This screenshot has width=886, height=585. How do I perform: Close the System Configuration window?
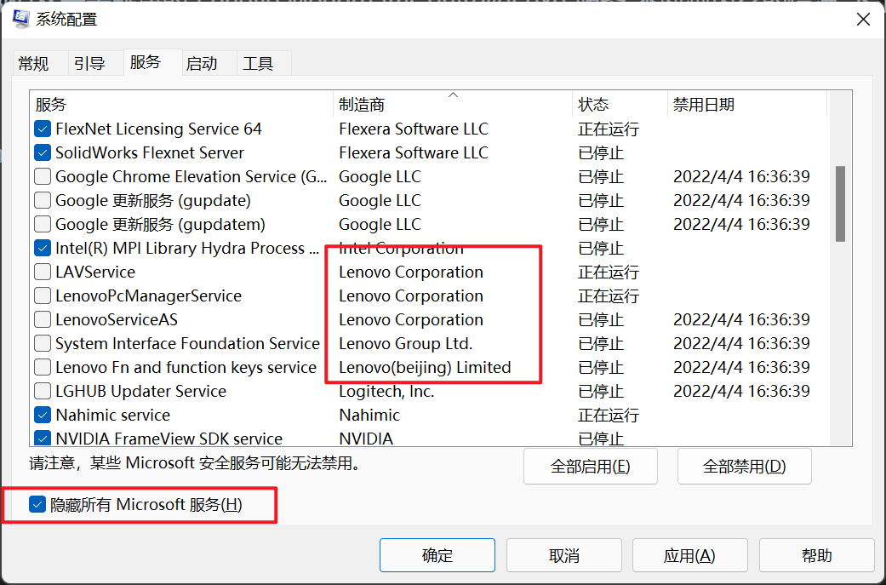(863, 20)
